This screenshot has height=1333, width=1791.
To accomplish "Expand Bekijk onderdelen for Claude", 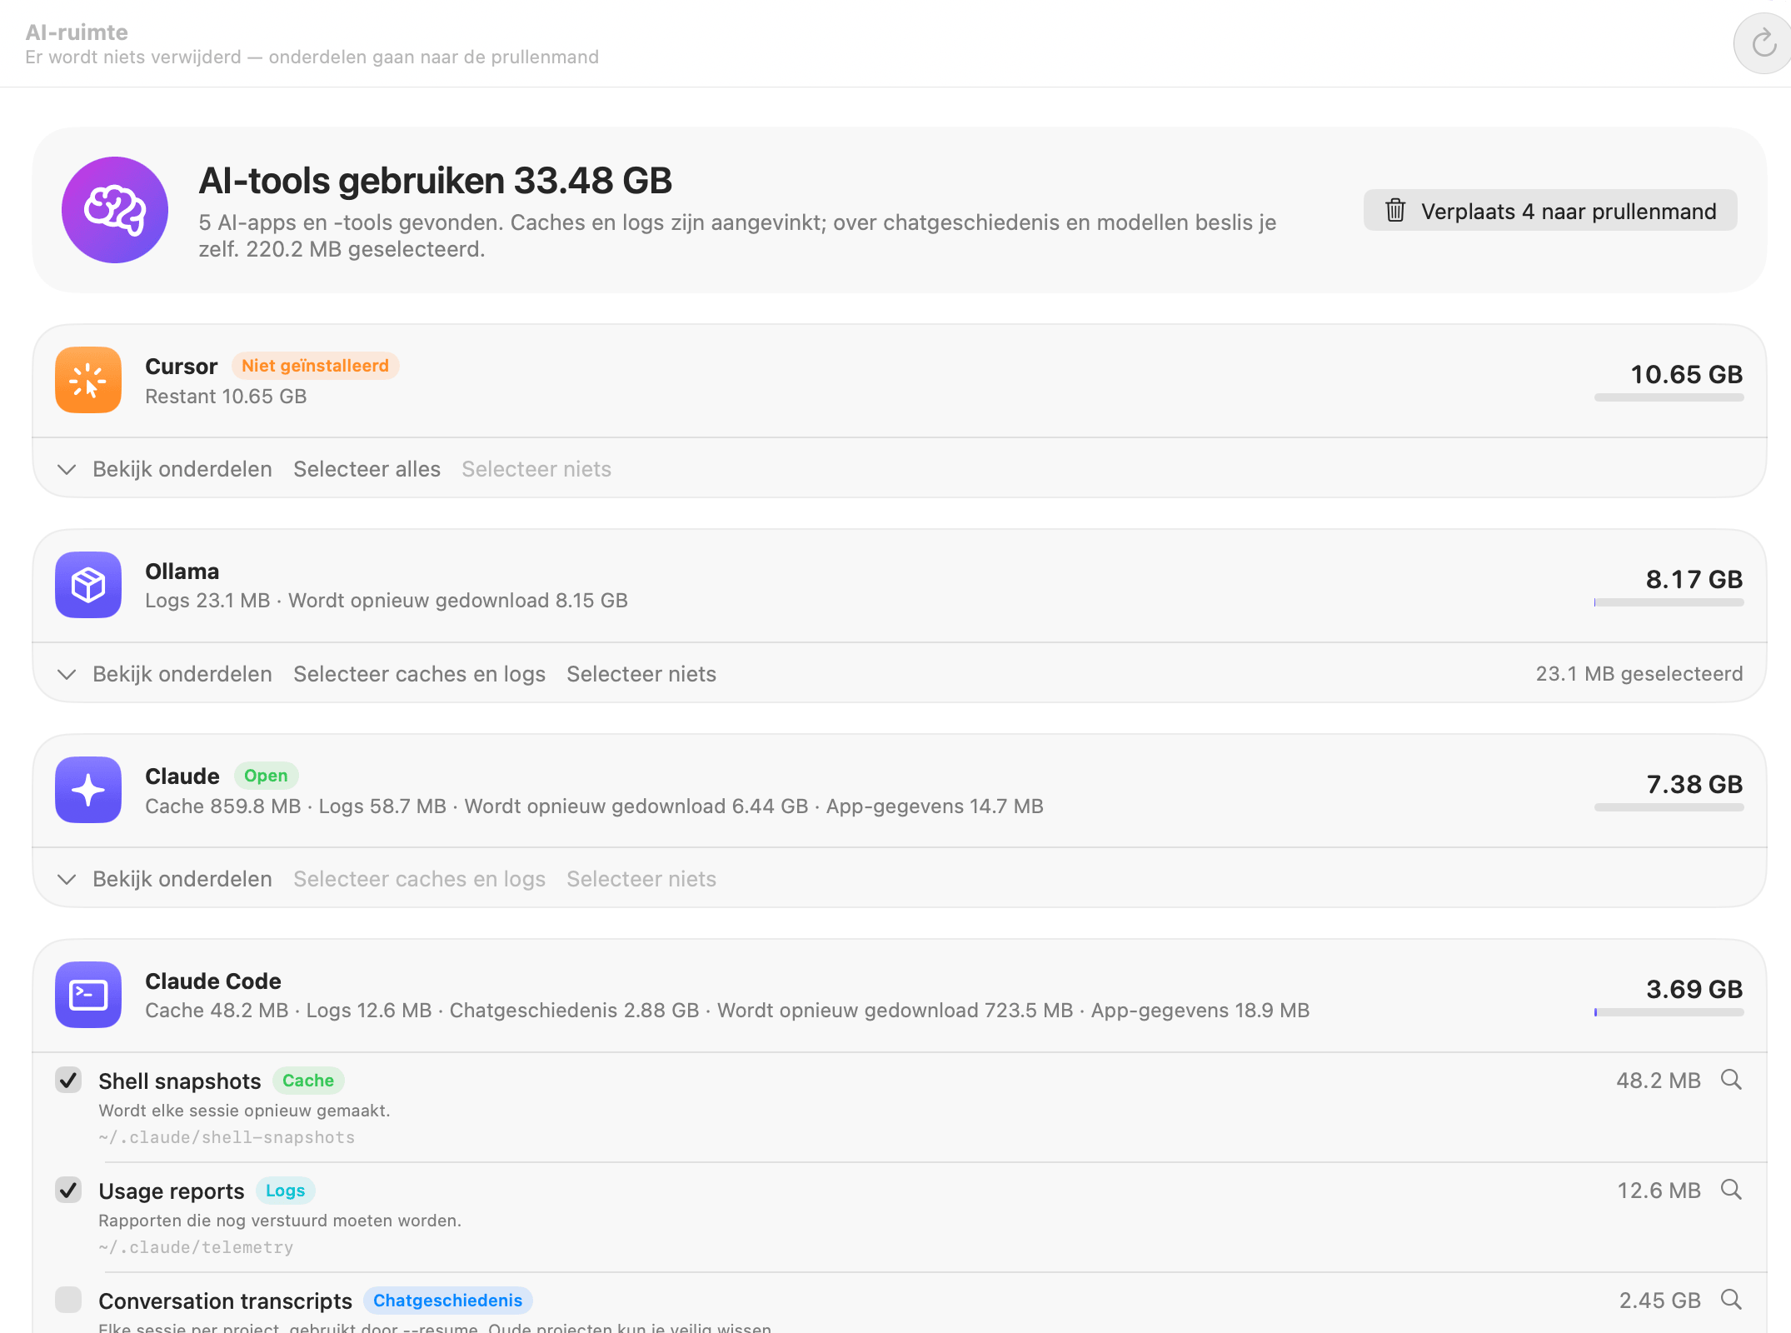I will (x=165, y=879).
